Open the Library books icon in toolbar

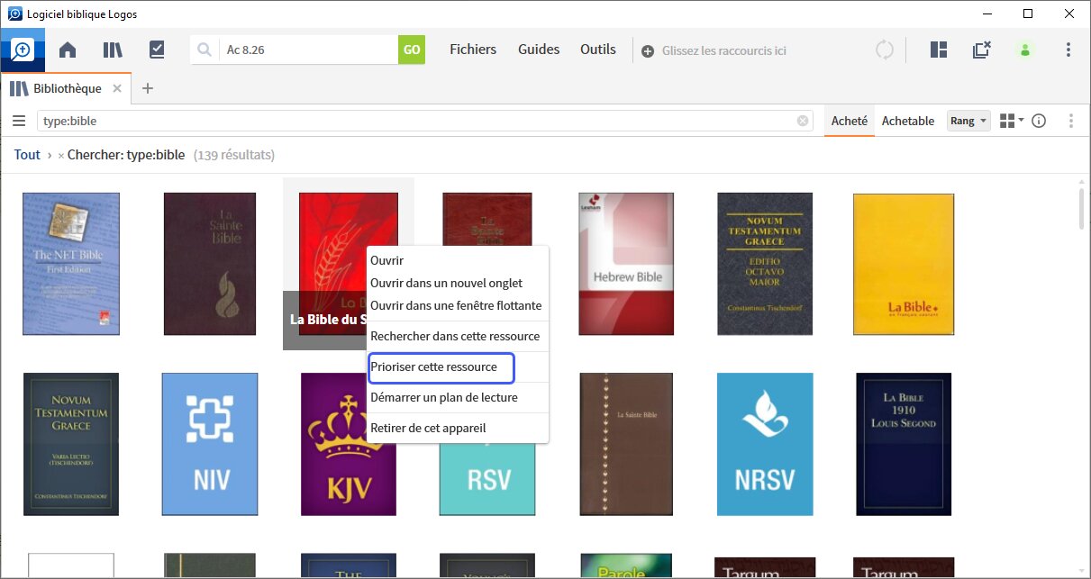[113, 50]
